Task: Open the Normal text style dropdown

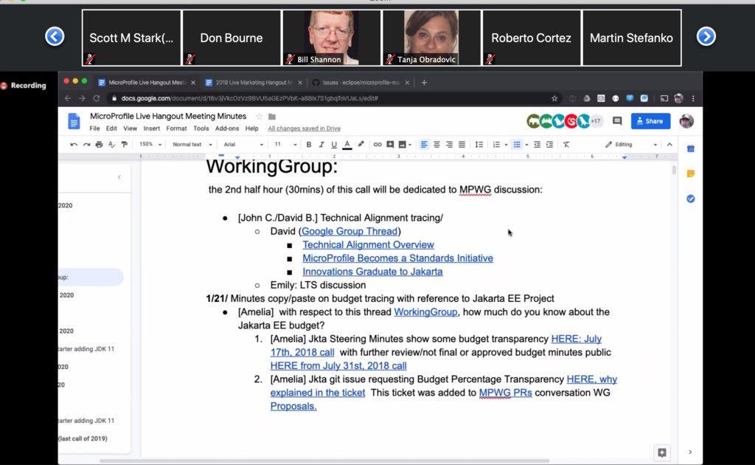Action: click(192, 145)
